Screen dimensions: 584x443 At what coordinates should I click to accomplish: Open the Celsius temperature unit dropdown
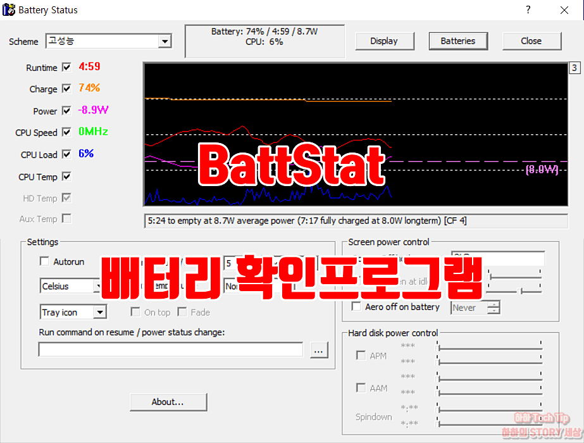tap(97, 286)
